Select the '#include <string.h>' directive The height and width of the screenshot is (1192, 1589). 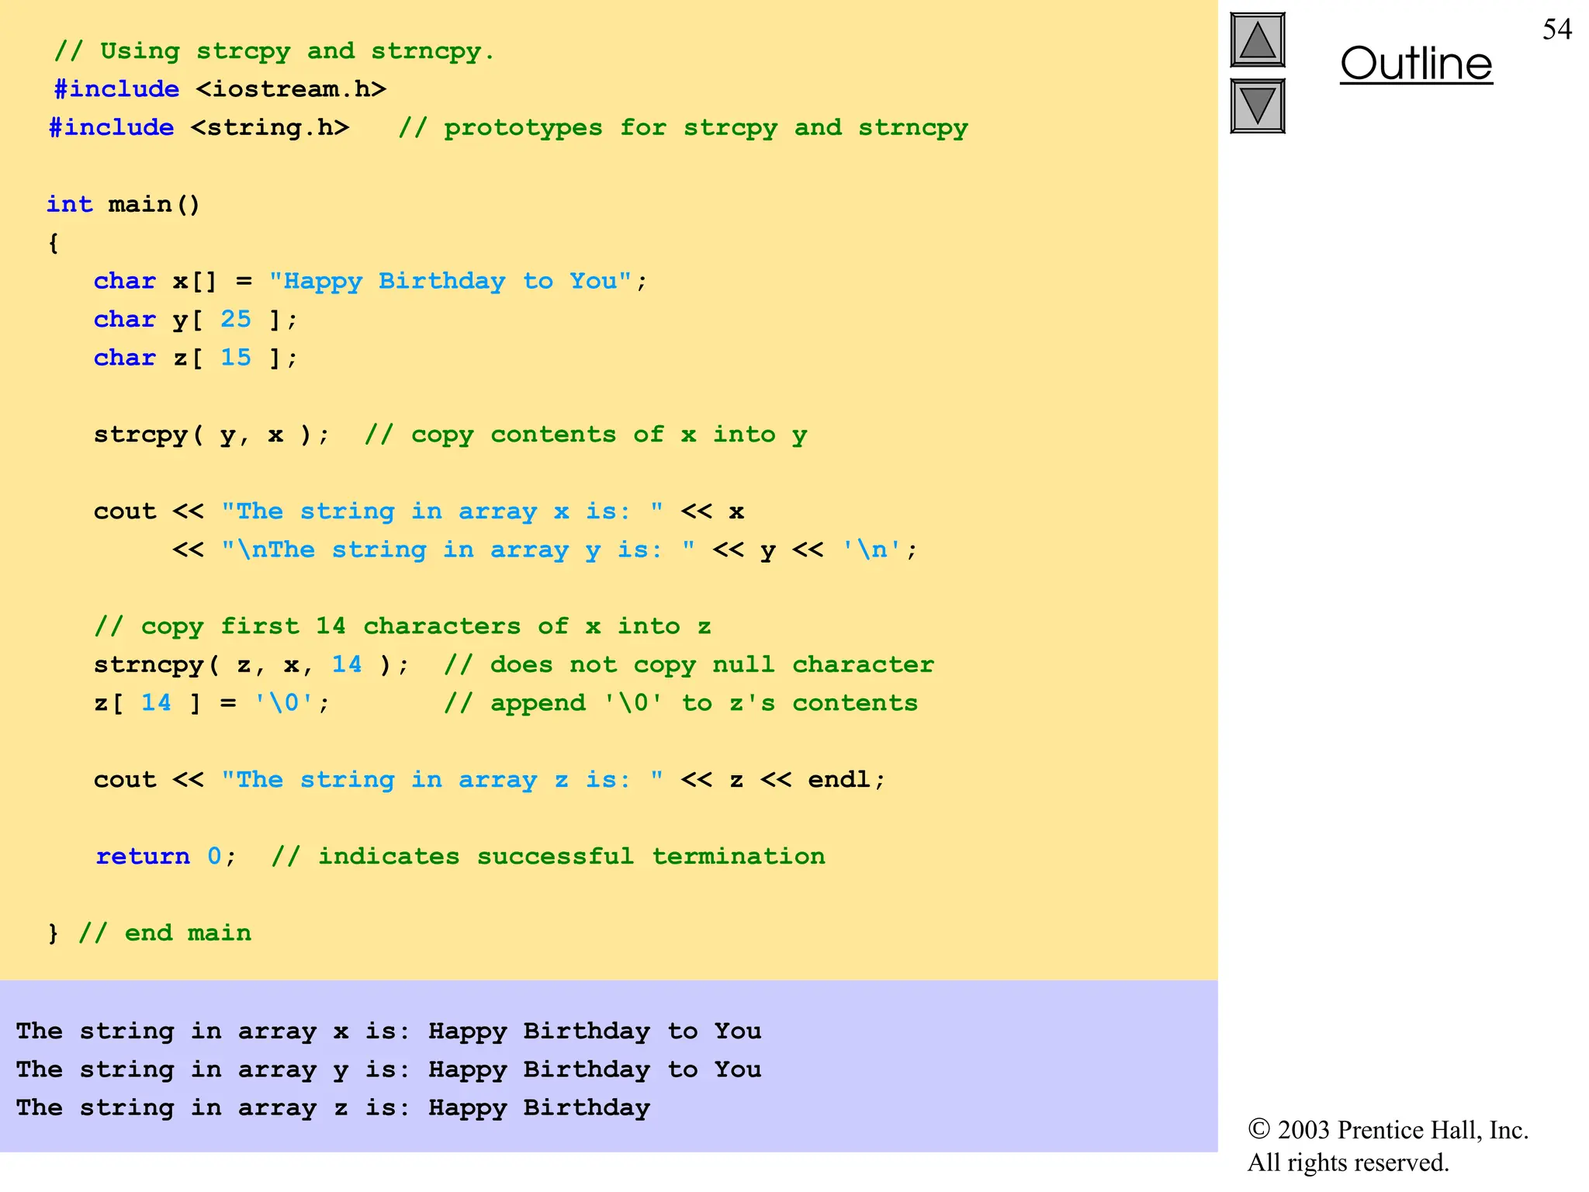point(199,127)
